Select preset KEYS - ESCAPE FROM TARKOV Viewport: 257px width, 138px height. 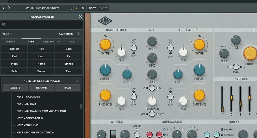click(x=35, y=133)
